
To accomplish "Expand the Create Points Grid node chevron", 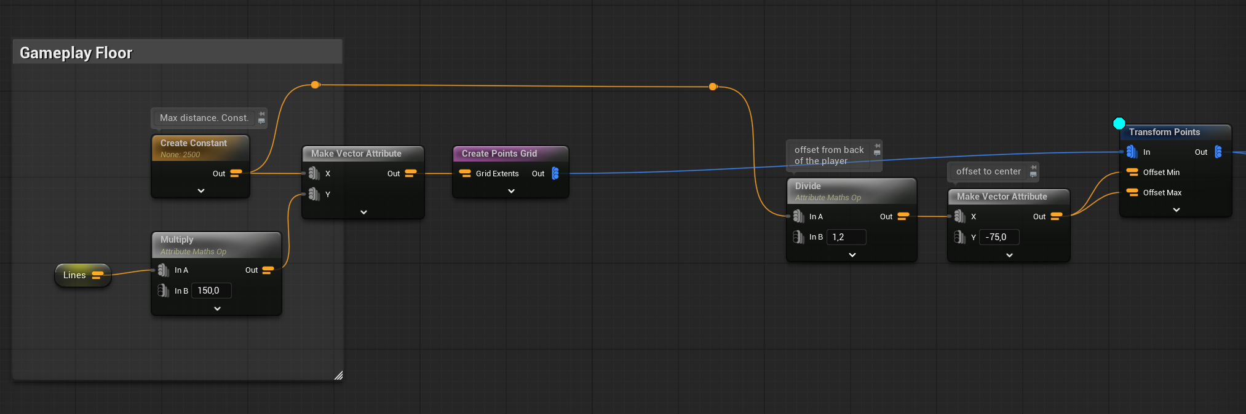I will (x=511, y=191).
